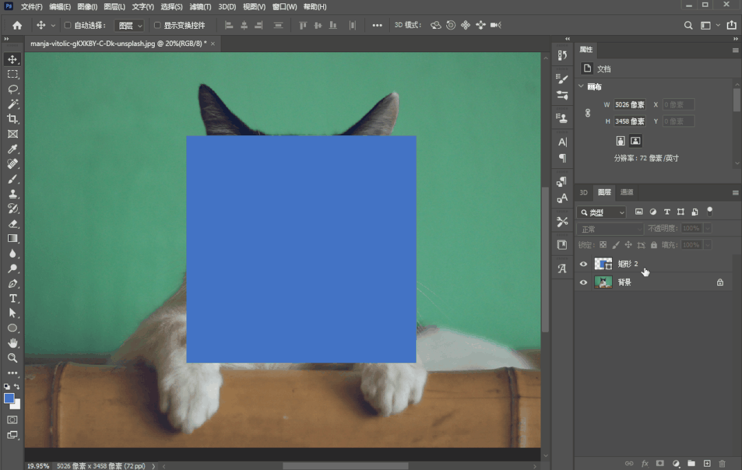This screenshot has width=742, height=470.
Task: Toggle the layer filter on/off switch
Action: coord(710,212)
